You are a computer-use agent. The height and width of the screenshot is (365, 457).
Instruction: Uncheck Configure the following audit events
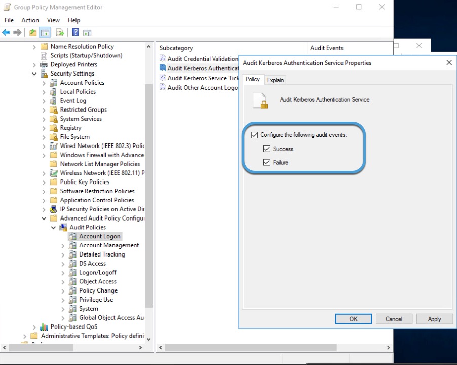pyautogui.click(x=255, y=135)
